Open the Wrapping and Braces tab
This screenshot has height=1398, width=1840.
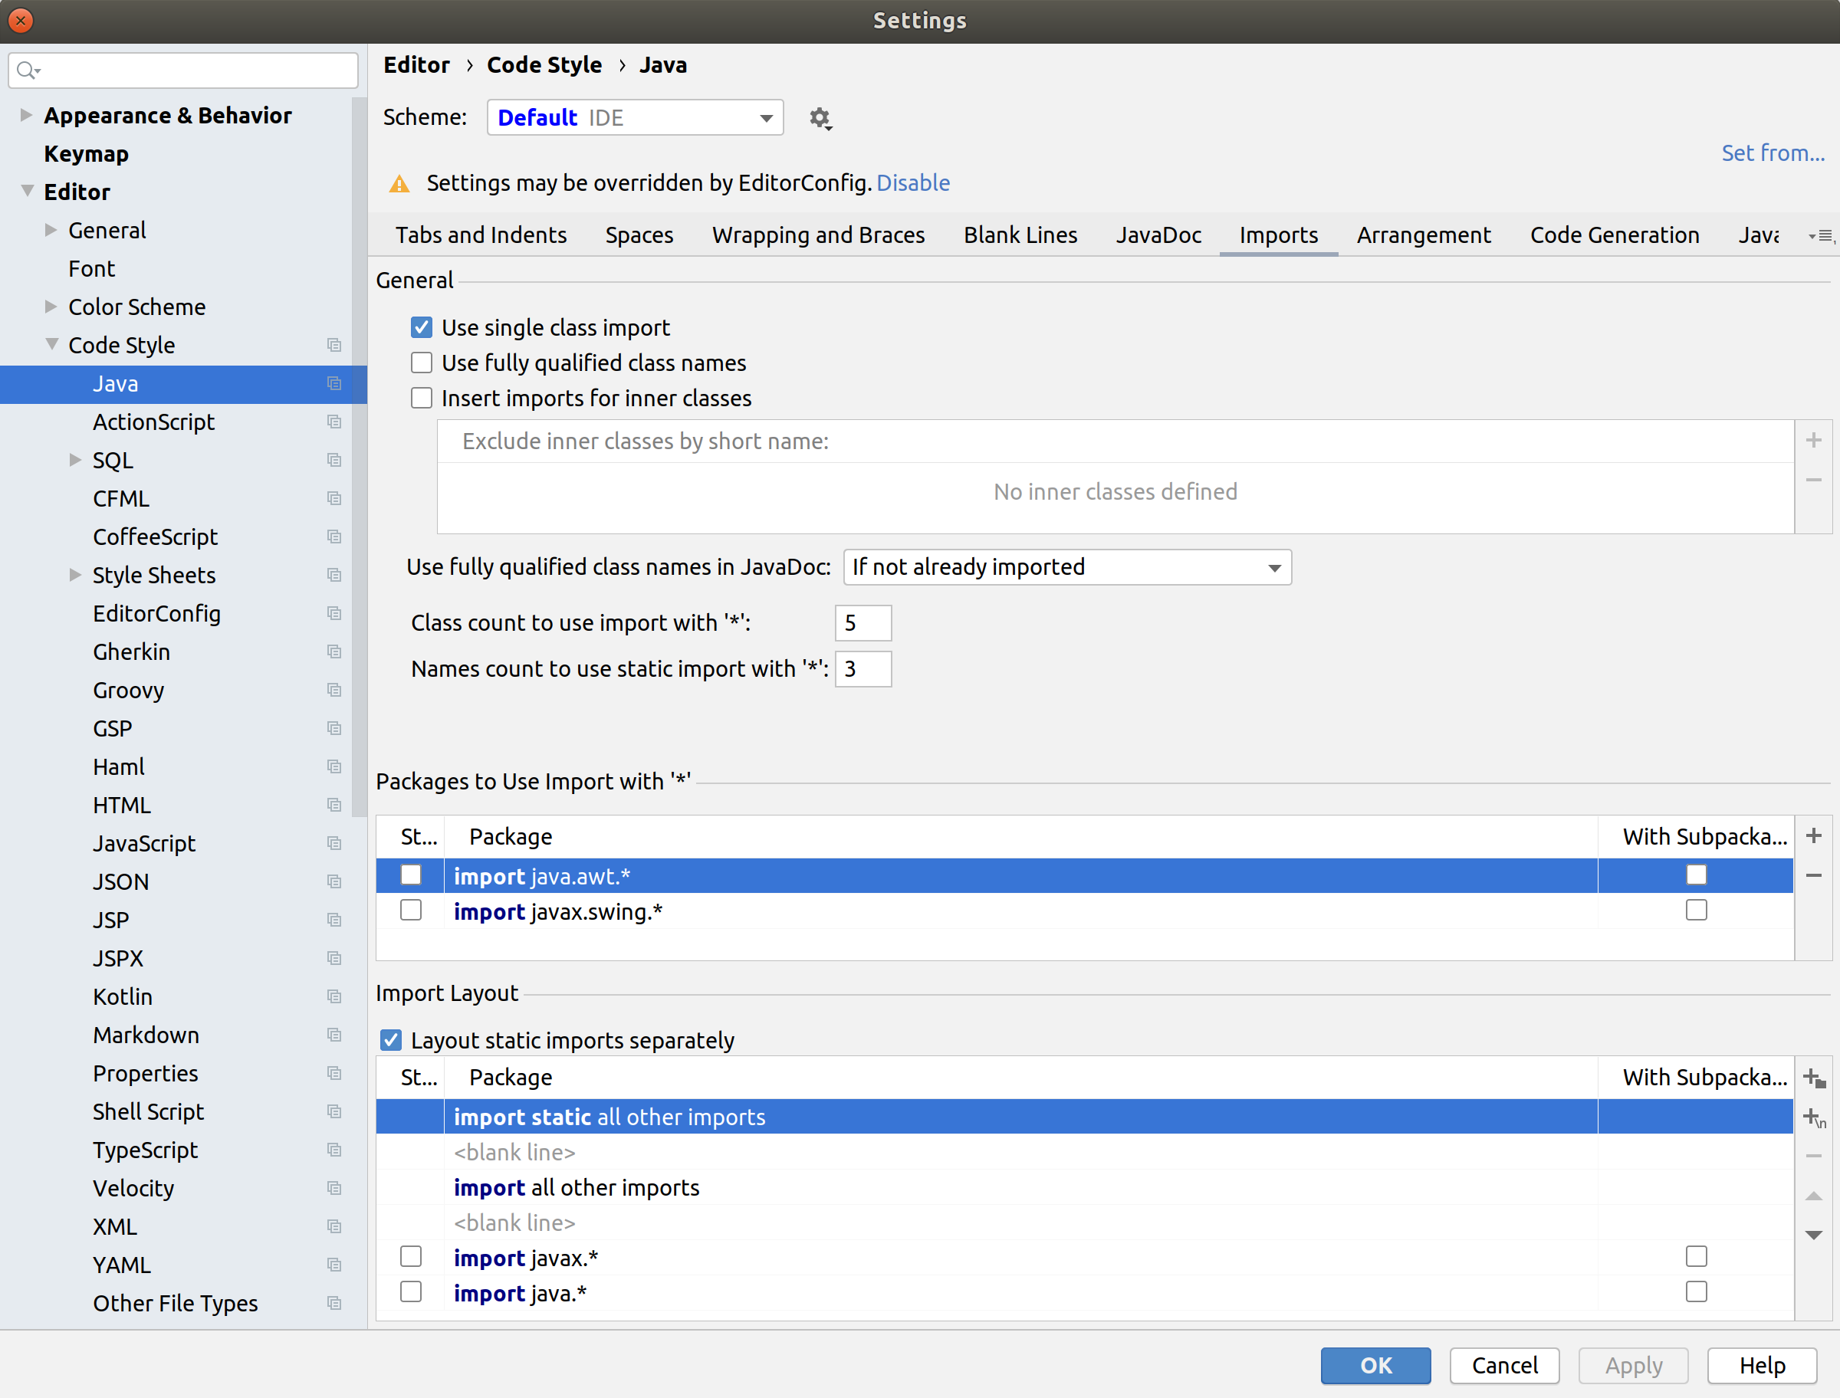point(818,235)
